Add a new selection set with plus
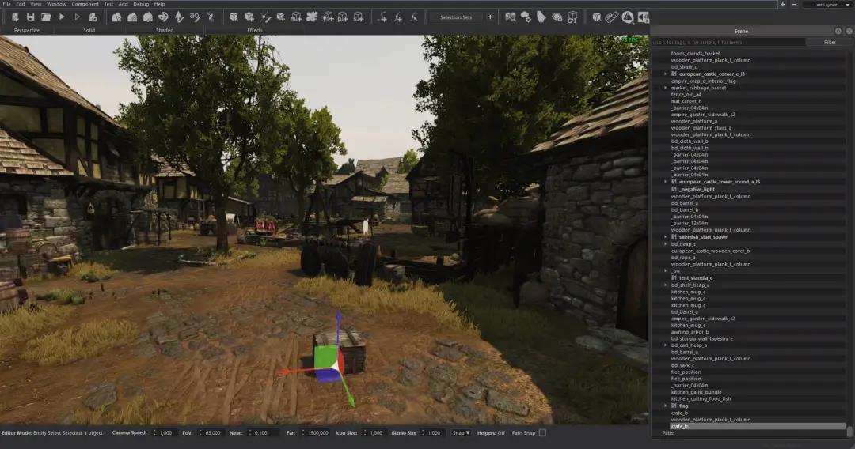This screenshot has width=855, height=449. [x=490, y=17]
